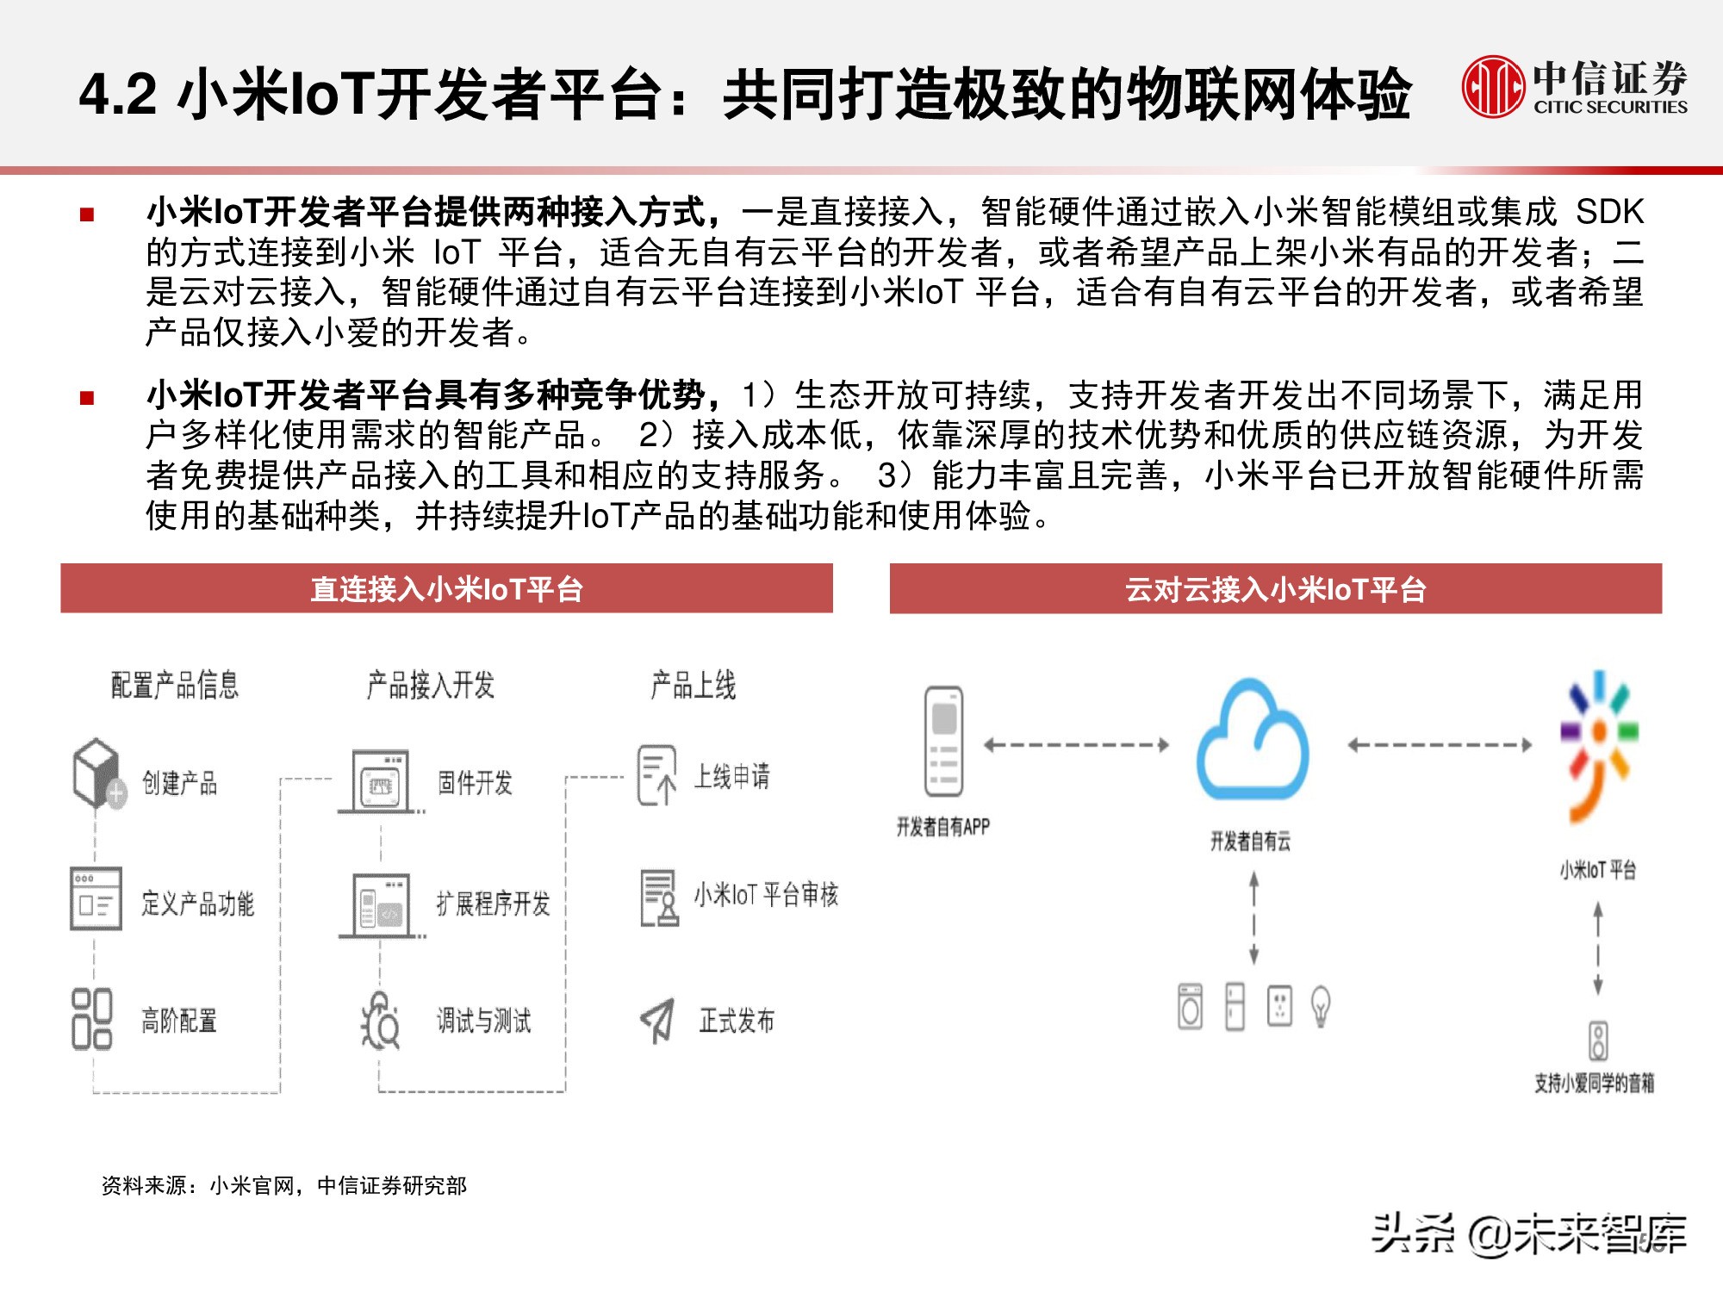Click the 产品上线 column heading
1723x1292 pixels.
(x=694, y=686)
